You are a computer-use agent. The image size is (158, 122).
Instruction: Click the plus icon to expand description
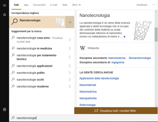[125, 37]
